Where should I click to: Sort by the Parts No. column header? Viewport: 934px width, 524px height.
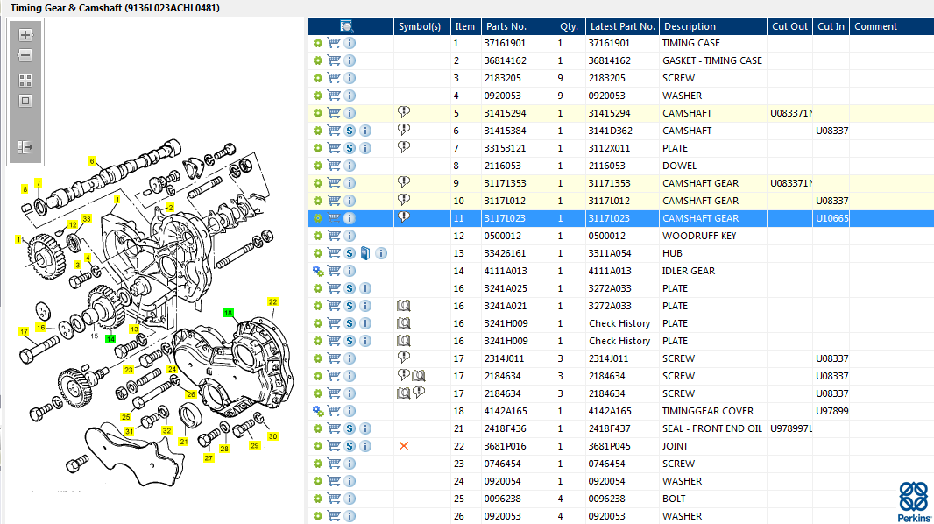tap(506, 26)
